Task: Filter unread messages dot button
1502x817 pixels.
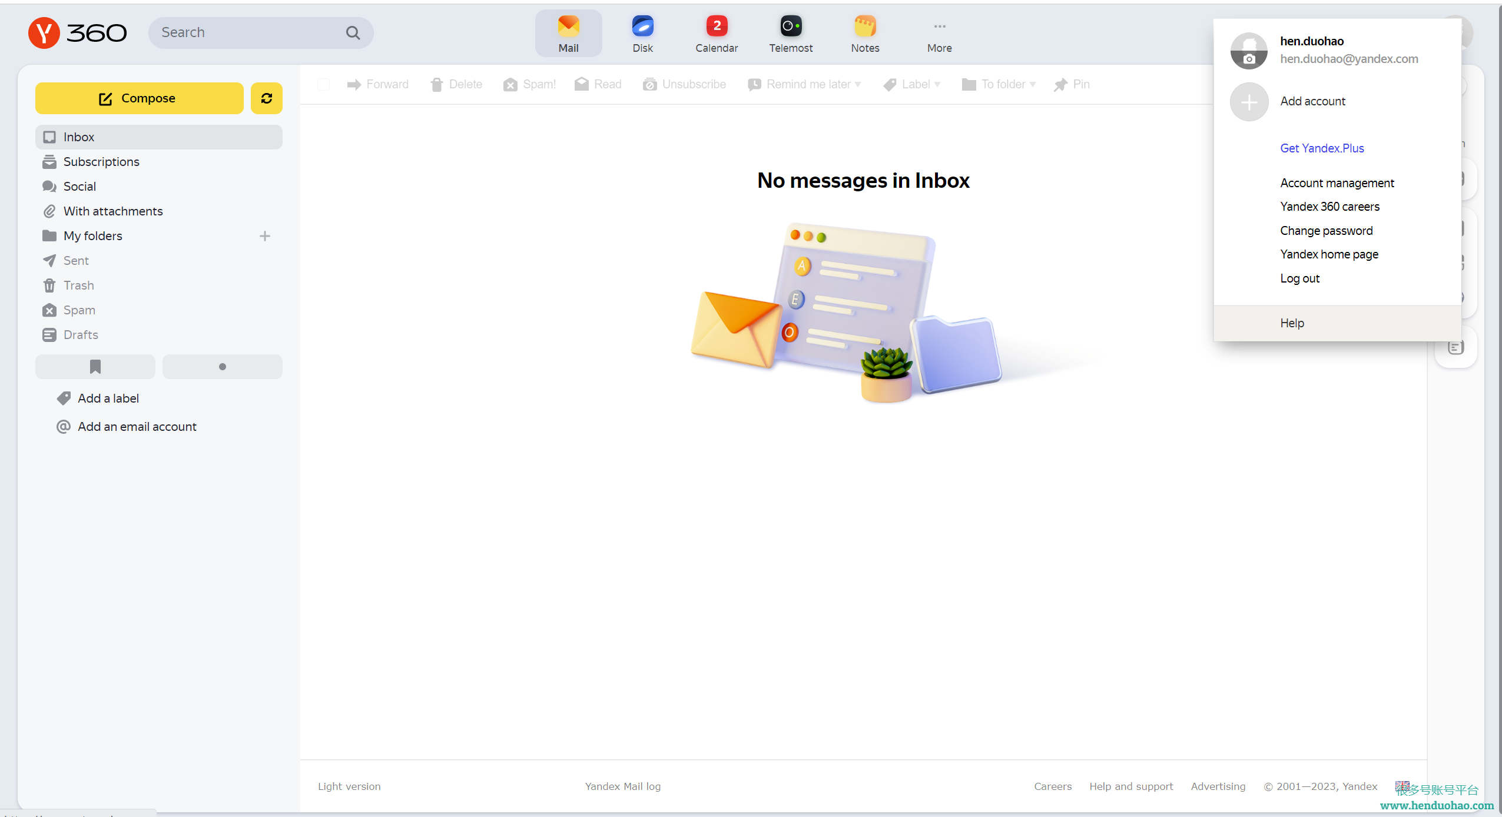Action: point(223,367)
